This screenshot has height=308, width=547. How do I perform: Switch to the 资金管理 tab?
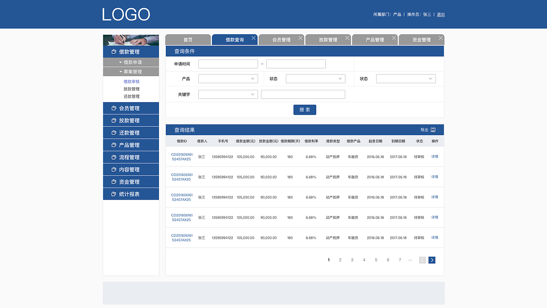pos(421,40)
